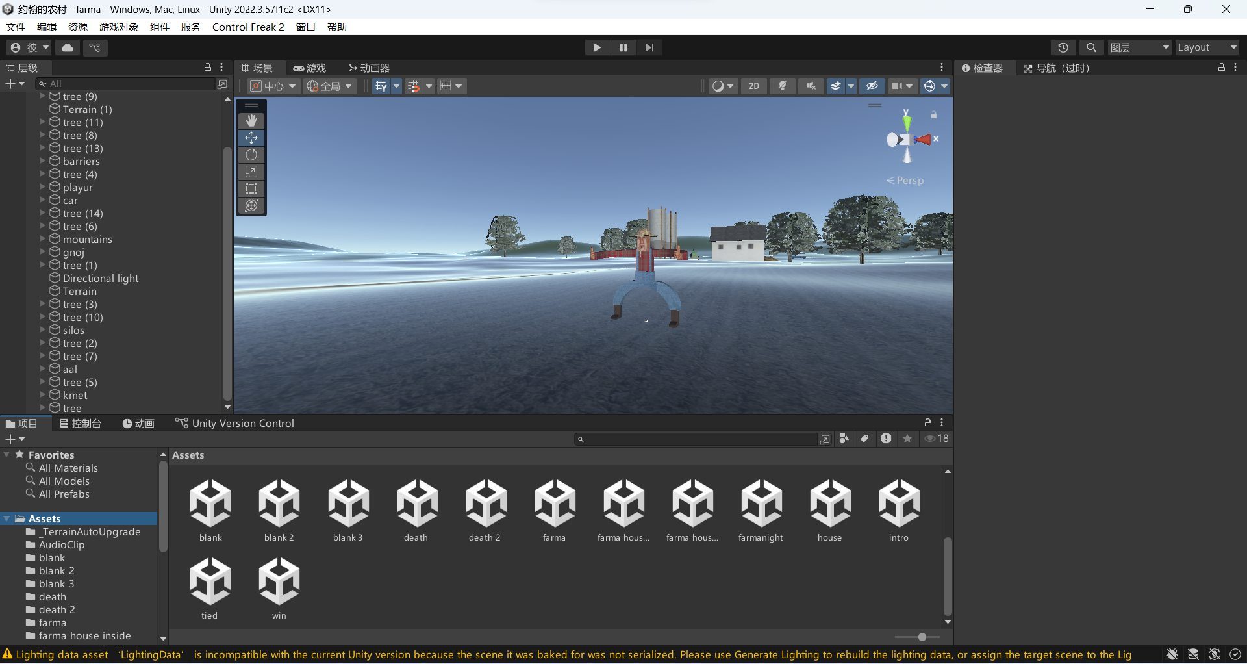The width and height of the screenshot is (1247, 664).
Task: Select the Rotate tool
Action: click(x=251, y=155)
